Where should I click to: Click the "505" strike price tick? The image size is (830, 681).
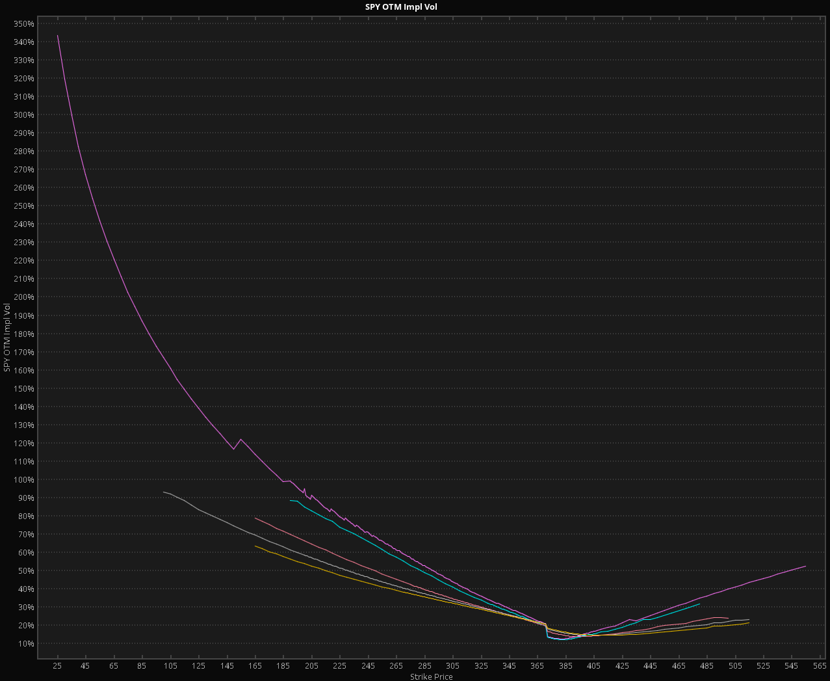coord(736,667)
